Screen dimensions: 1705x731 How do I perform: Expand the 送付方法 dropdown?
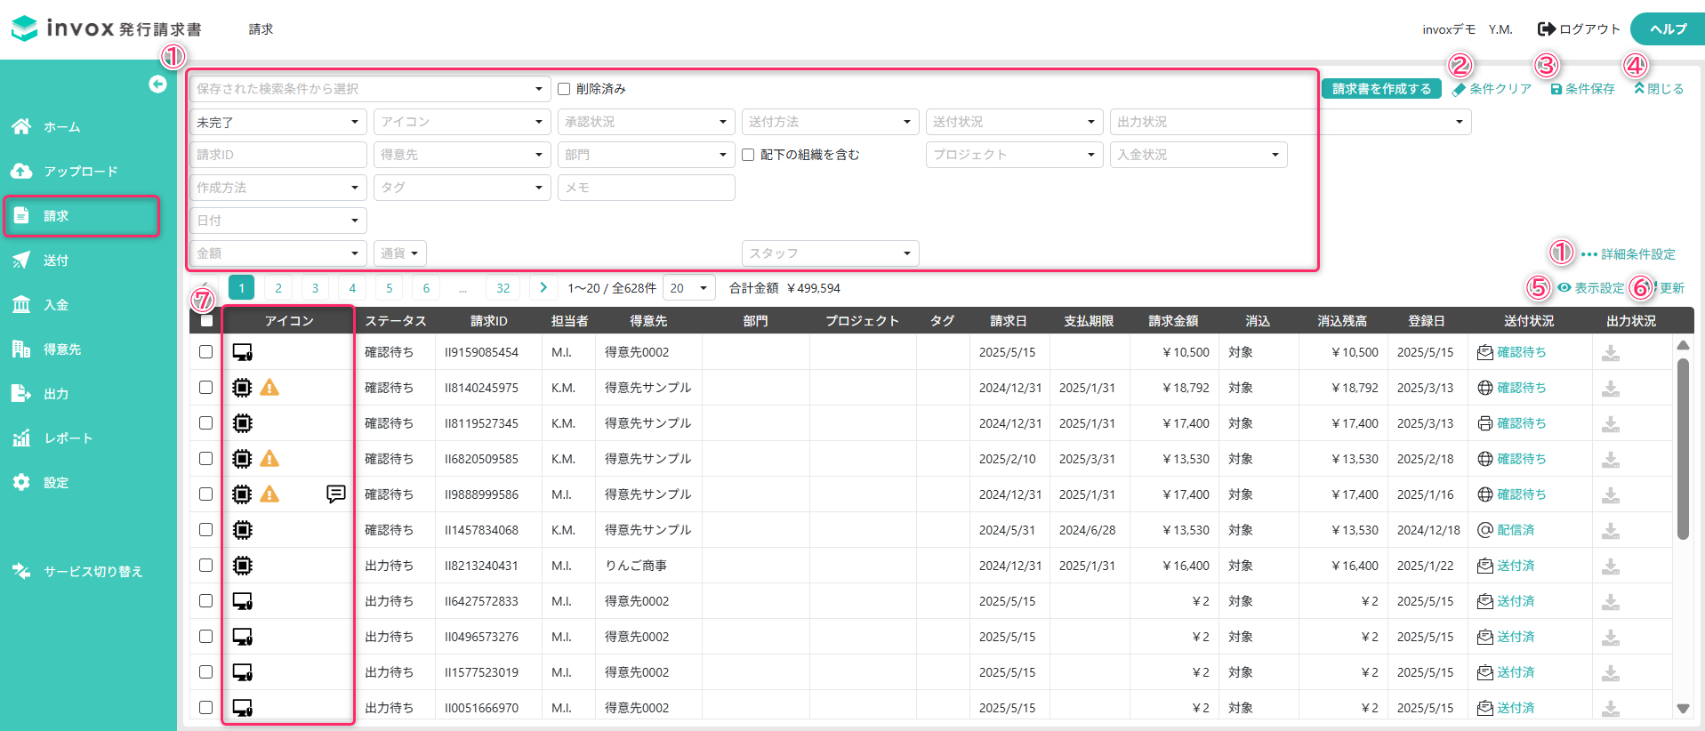click(829, 122)
